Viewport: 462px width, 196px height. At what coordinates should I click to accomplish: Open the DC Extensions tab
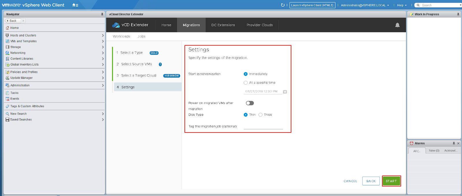coord(223,25)
